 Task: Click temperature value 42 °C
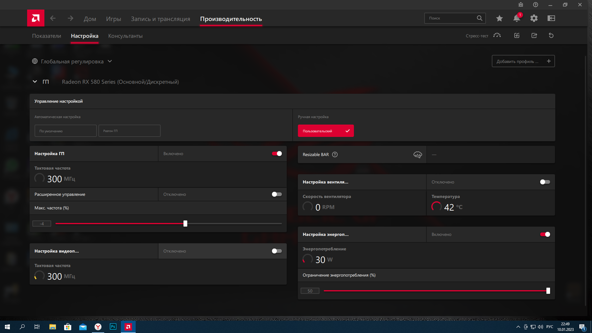click(x=453, y=208)
